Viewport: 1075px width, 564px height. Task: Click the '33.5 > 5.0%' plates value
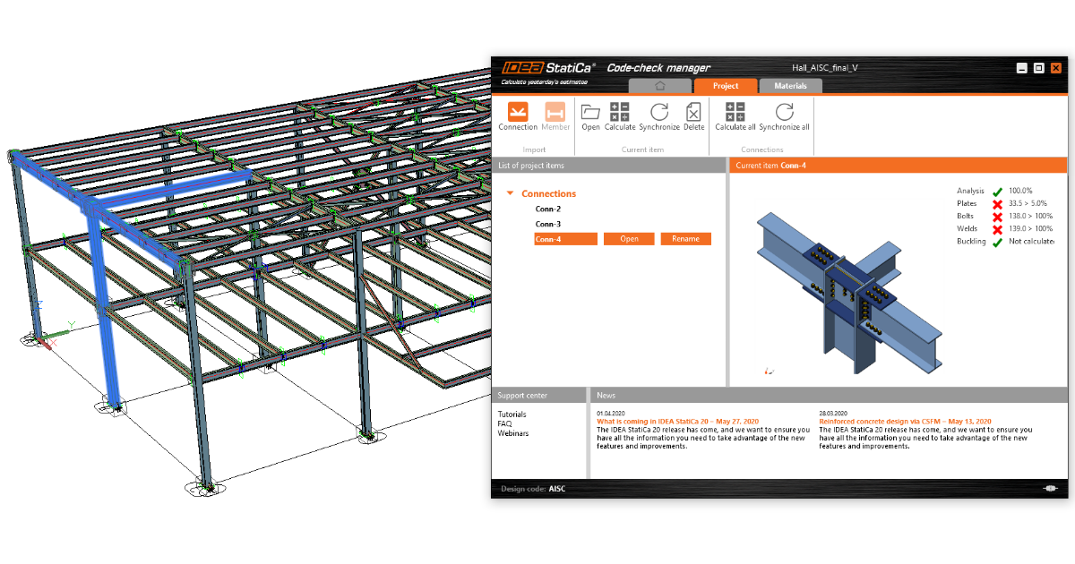(x=1029, y=203)
